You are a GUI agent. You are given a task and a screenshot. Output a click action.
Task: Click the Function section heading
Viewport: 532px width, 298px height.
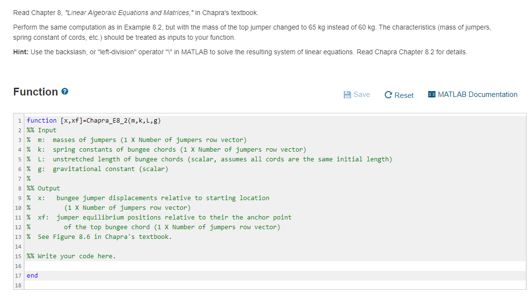[36, 92]
